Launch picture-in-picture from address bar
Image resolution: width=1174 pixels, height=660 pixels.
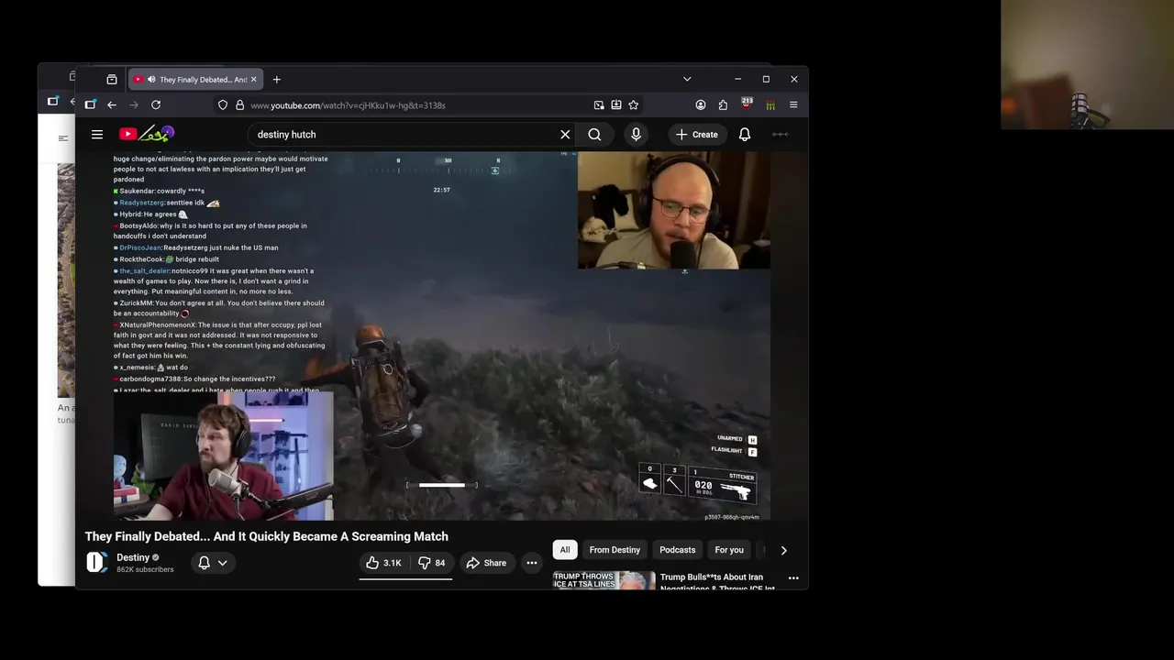tap(599, 105)
